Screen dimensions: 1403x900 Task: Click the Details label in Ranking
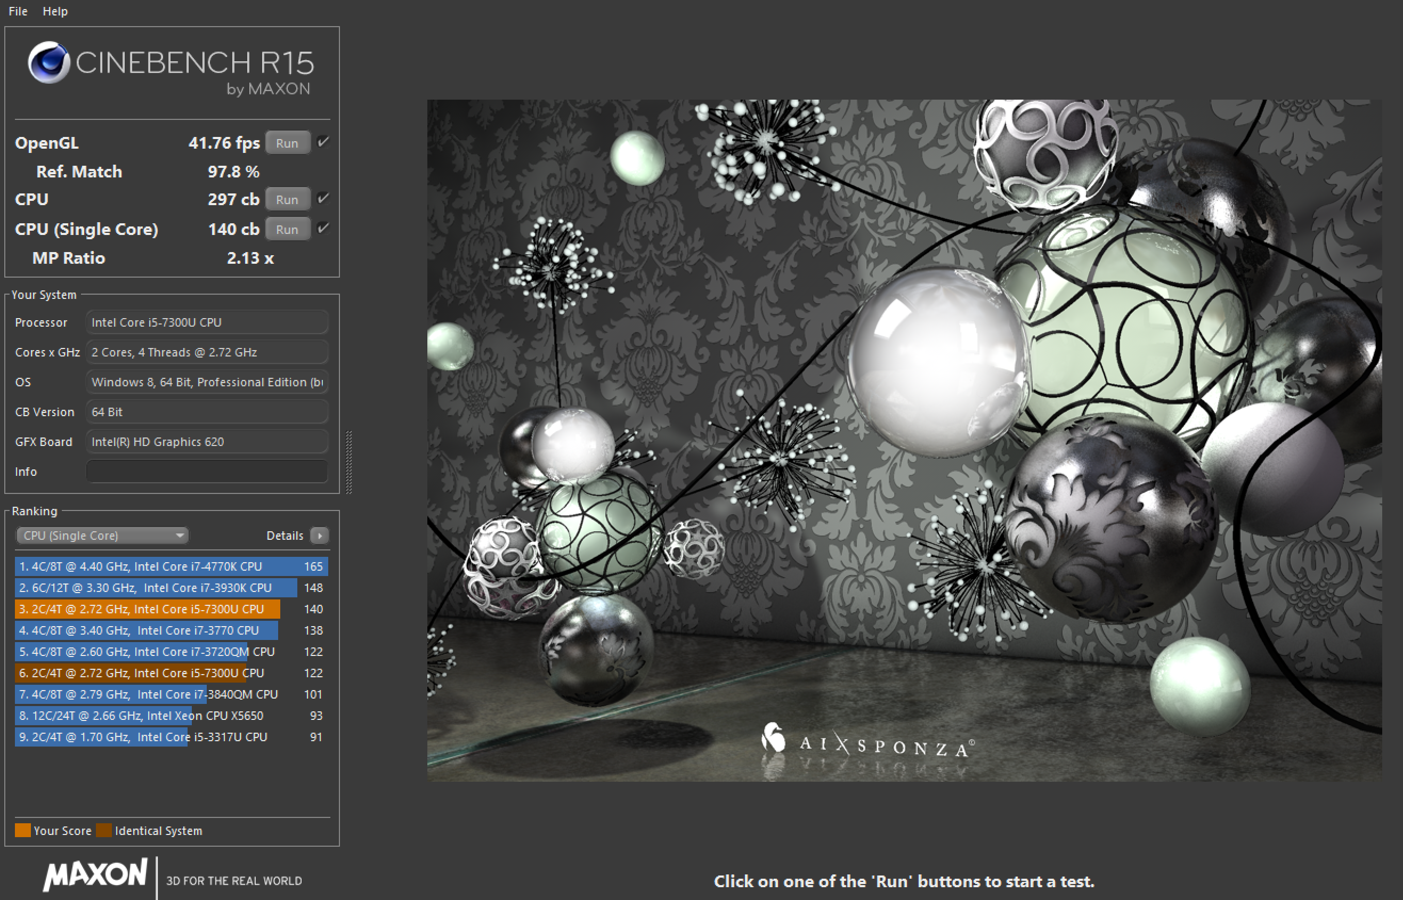point(285,536)
